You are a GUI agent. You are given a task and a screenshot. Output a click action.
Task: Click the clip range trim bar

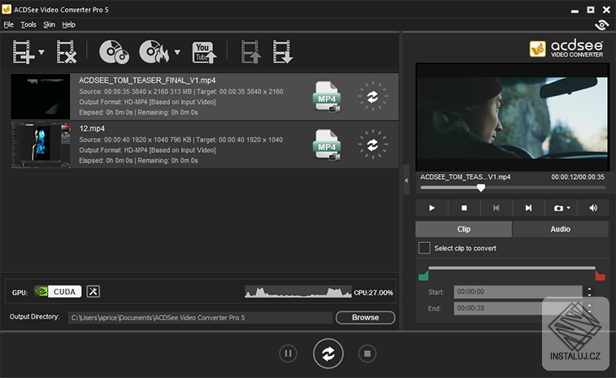coord(512,268)
